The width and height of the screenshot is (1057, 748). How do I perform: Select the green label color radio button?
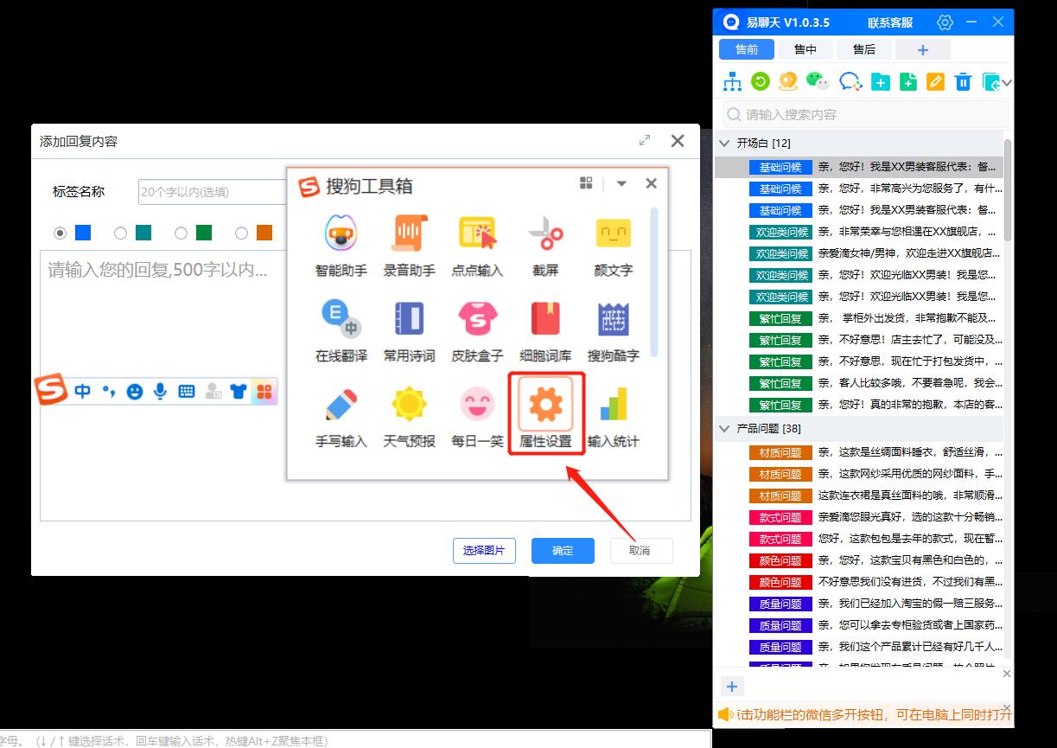181,233
